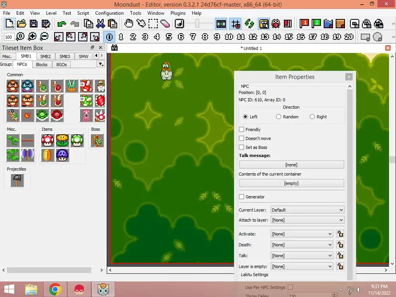Copy the selection with copy icon
The width and height of the screenshot is (396, 297).
[x=89, y=24]
